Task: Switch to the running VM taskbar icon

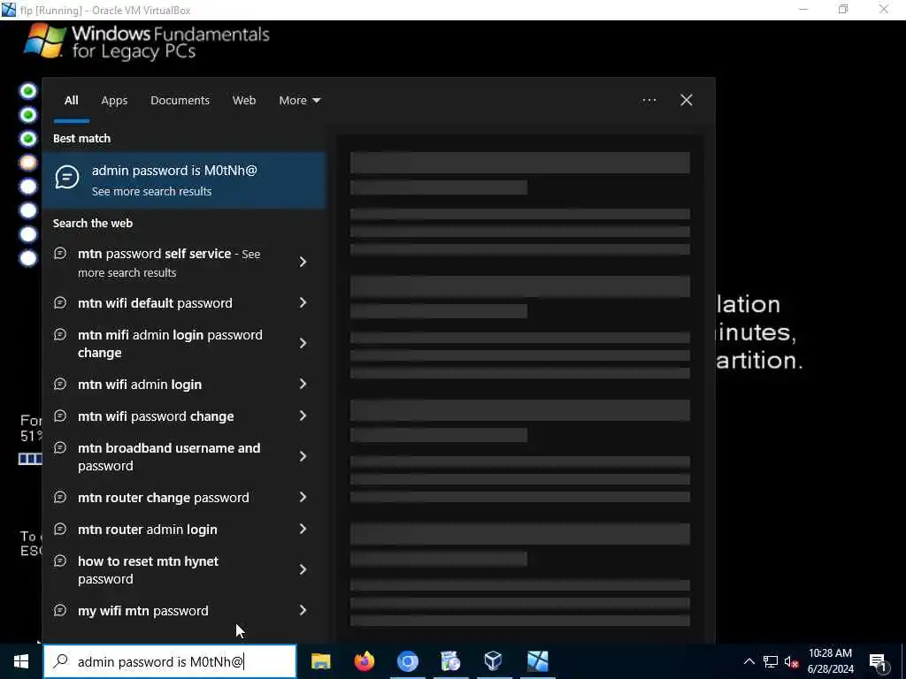Action: 537,661
